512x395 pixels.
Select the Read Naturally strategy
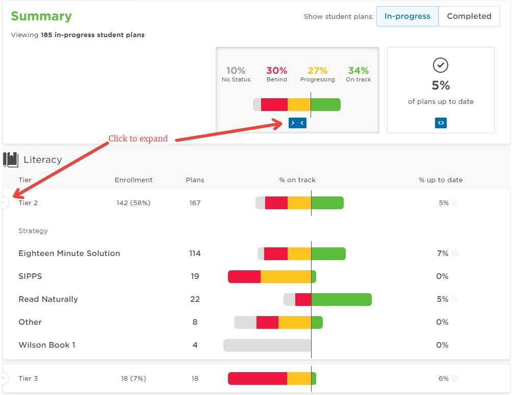[x=48, y=299]
